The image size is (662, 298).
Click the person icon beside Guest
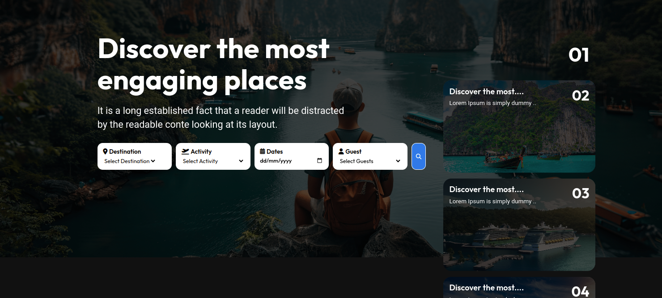pyautogui.click(x=341, y=151)
